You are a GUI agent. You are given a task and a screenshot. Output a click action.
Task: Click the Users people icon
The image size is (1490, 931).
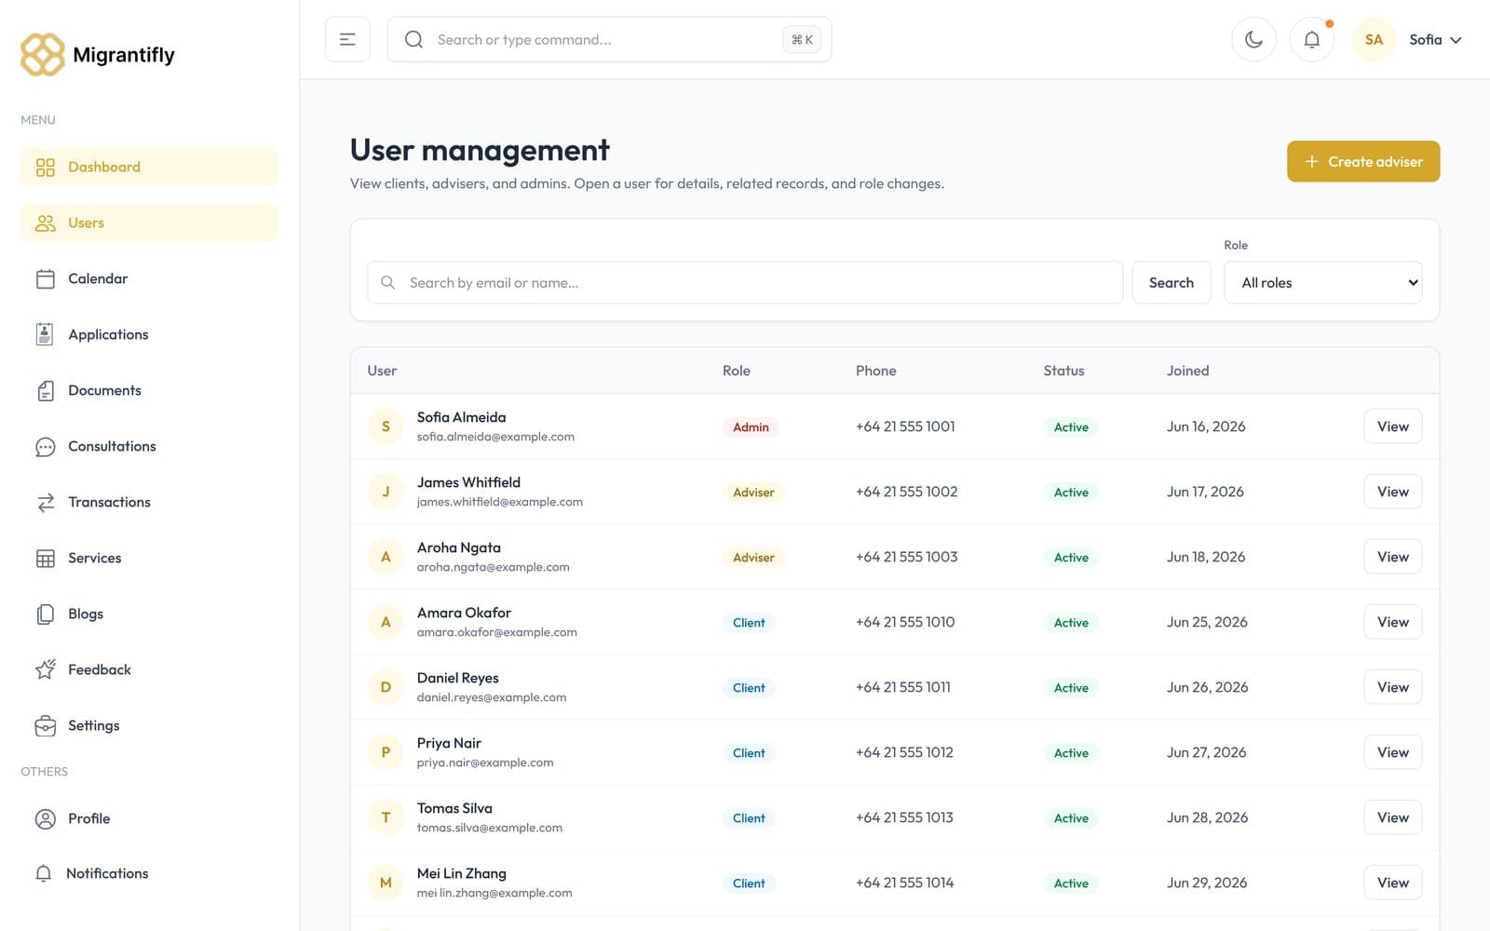point(45,223)
